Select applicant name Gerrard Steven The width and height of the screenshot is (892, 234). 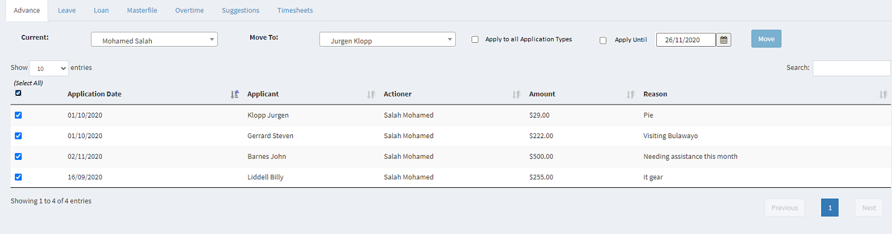pyautogui.click(x=271, y=136)
